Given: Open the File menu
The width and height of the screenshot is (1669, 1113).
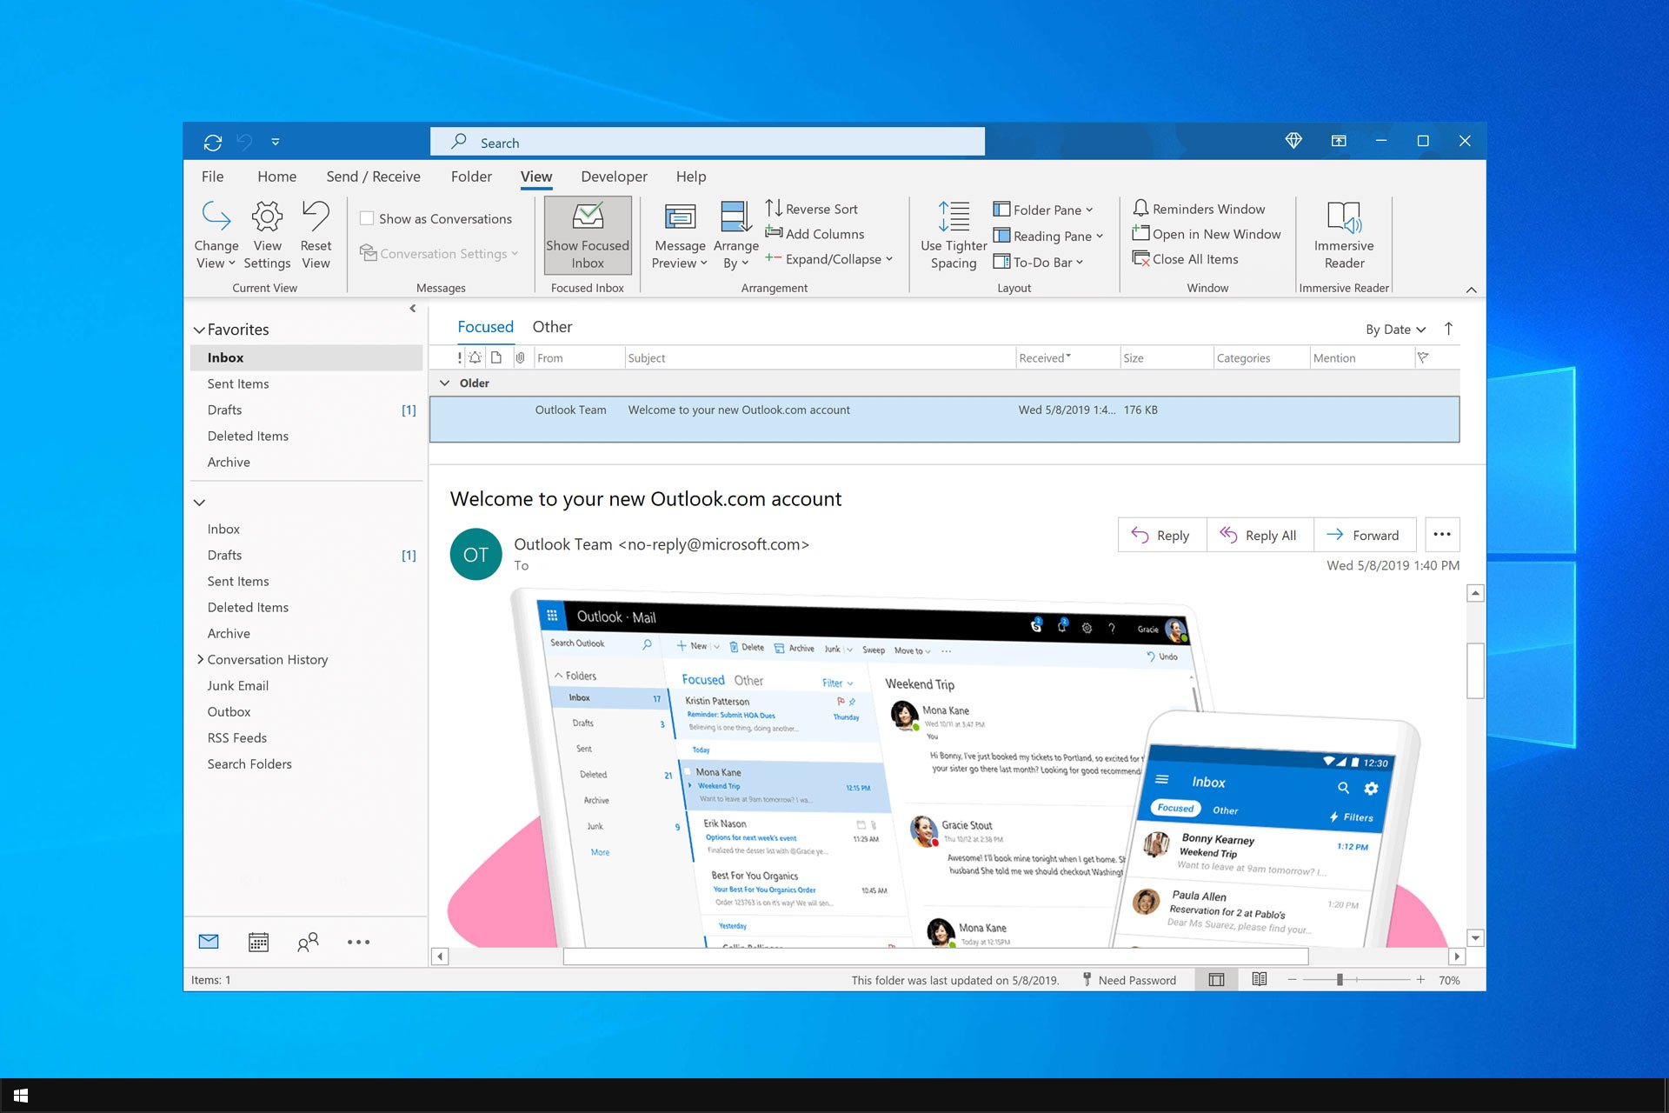Looking at the screenshot, I should (212, 177).
